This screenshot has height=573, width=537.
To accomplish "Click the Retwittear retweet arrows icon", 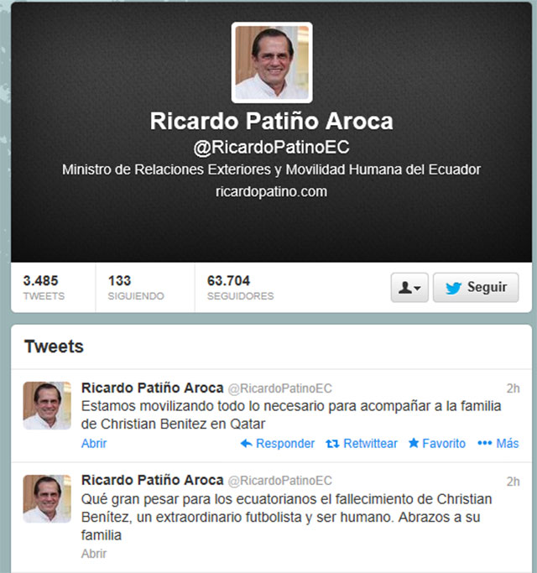I will tap(332, 444).
